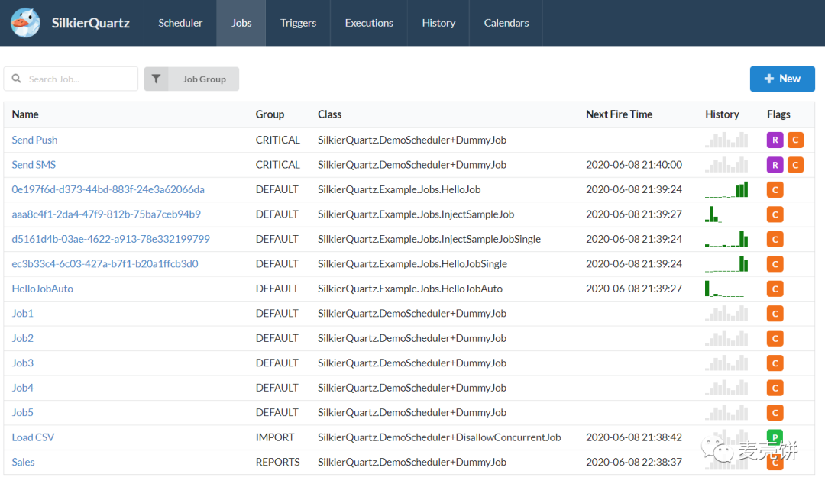Screen dimensions: 825x487
Task: Open the Job2 link
Action: point(23,338)
